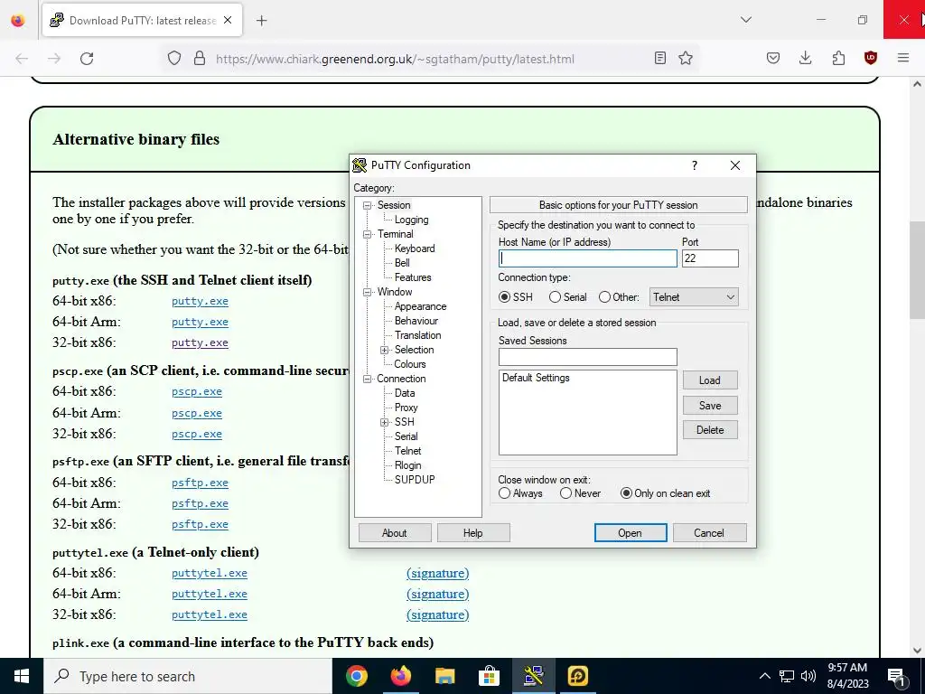The width and height of the screenshot is (925, 694).
Task: Click the 64-bit x86 psftp.exe link
Action: point(200,483)
